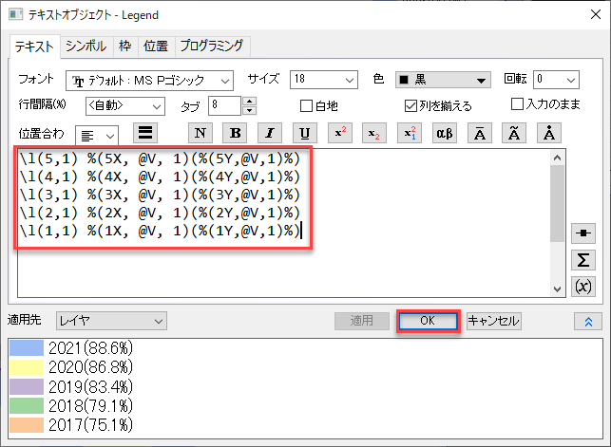The height and width of the screenshot is (447, 611).
Task: Click preview text 2018(79.1%)
Action: click(91, 406)
